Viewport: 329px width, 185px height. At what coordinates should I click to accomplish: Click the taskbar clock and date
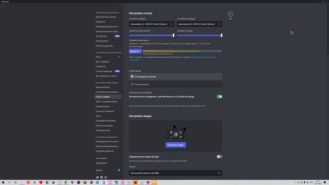[x=318, y=182]
